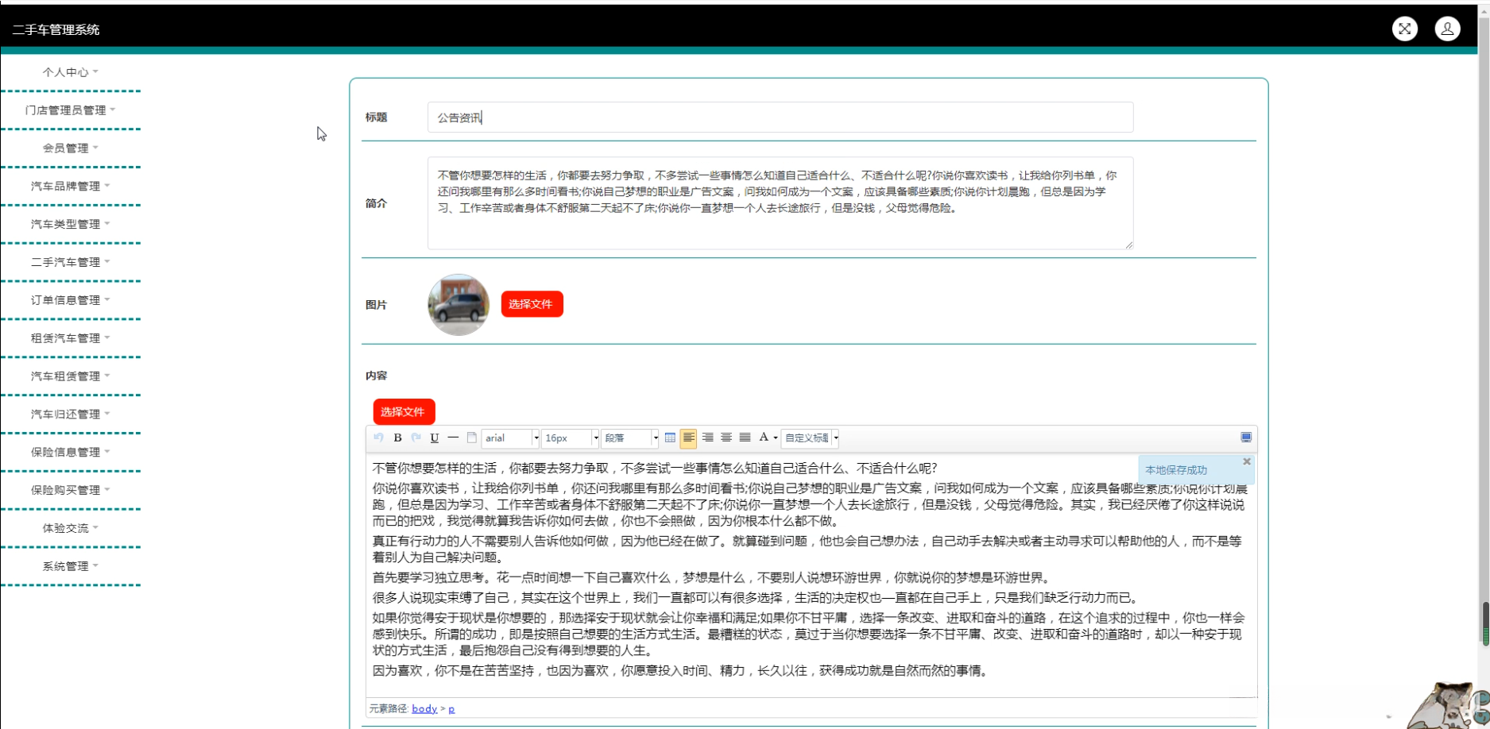Undo the last edit in the editor
Viewport: 1490px width, 729px height.
point(379,438)
